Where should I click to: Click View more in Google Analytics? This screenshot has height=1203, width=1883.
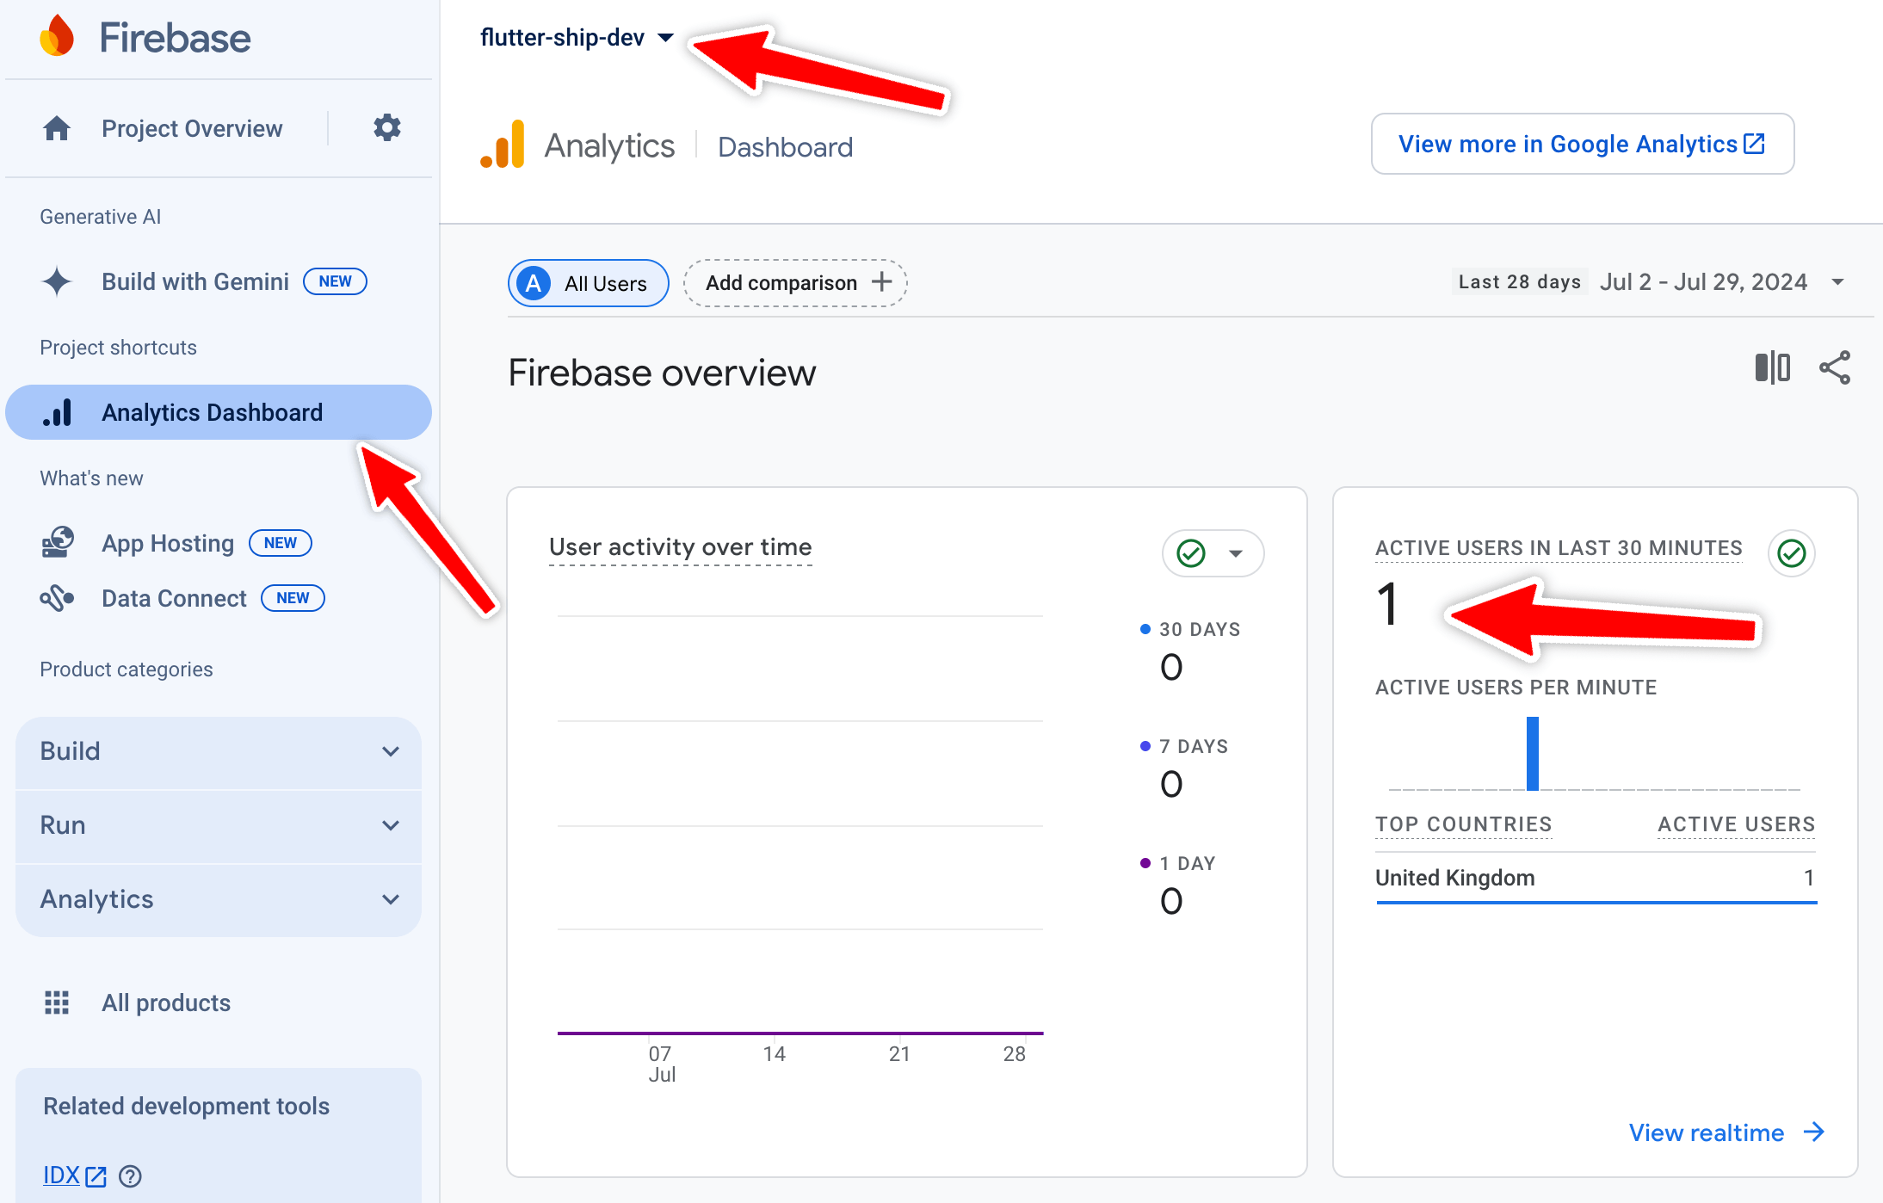click(x=1582, y=144)
